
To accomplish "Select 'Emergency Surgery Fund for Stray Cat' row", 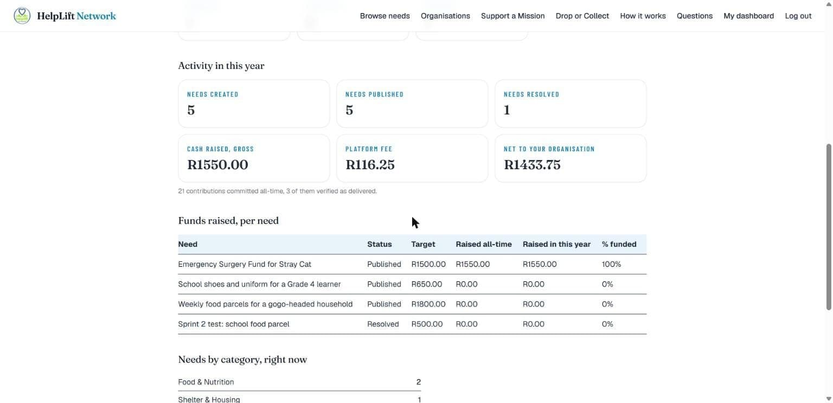I will pos(412,264).
